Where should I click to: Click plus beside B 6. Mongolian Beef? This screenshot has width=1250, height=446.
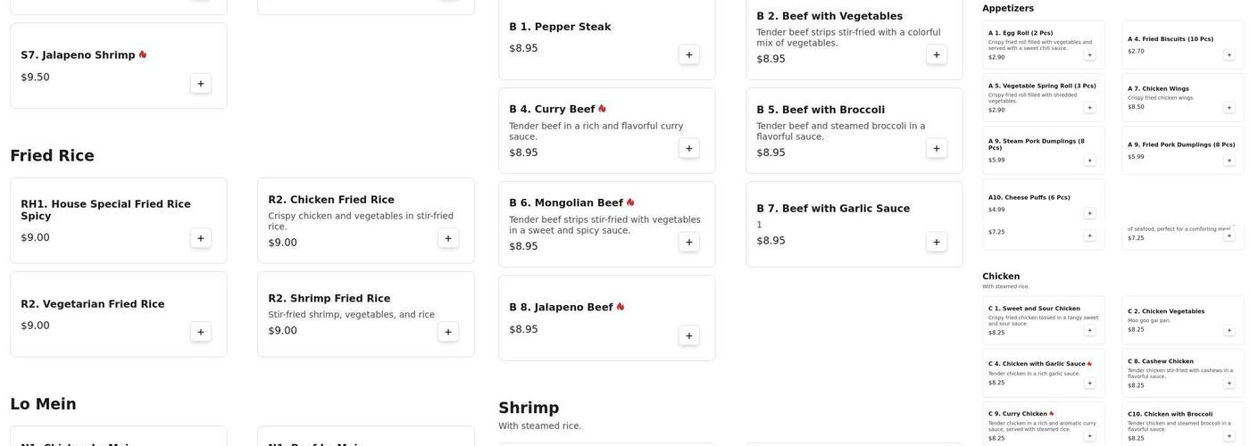(x=689, y=242)
